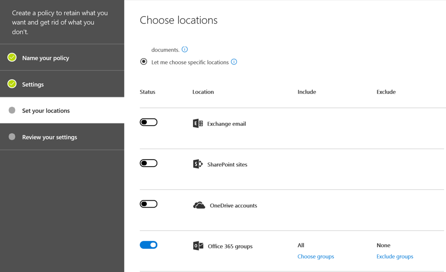Disable the Office 365 groups toggle
This screenshot has width=446, height=272.
click(x=149, y=245)
